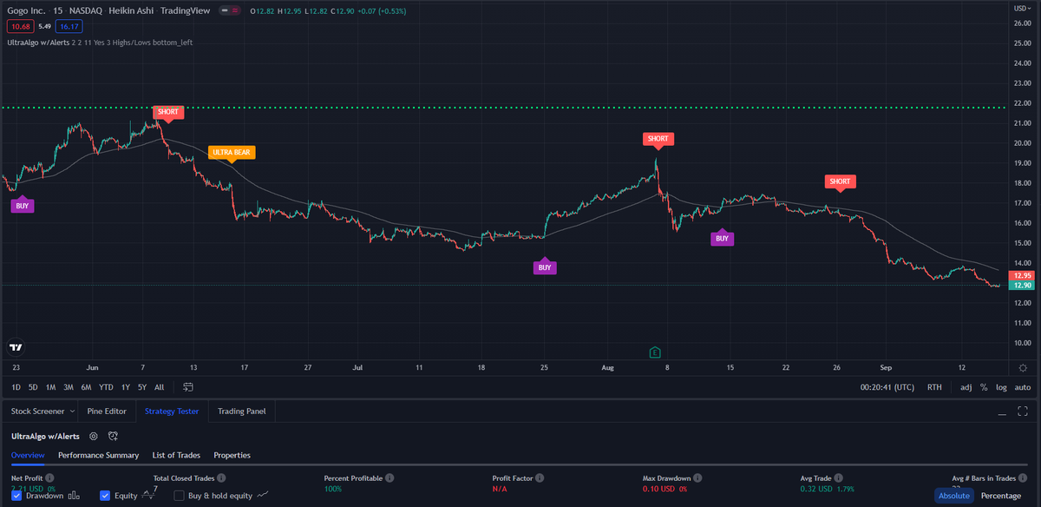This screenshot has width=1041, height=507.
Task: Click the ULTRA BEAR signal label
Action: 232,152
